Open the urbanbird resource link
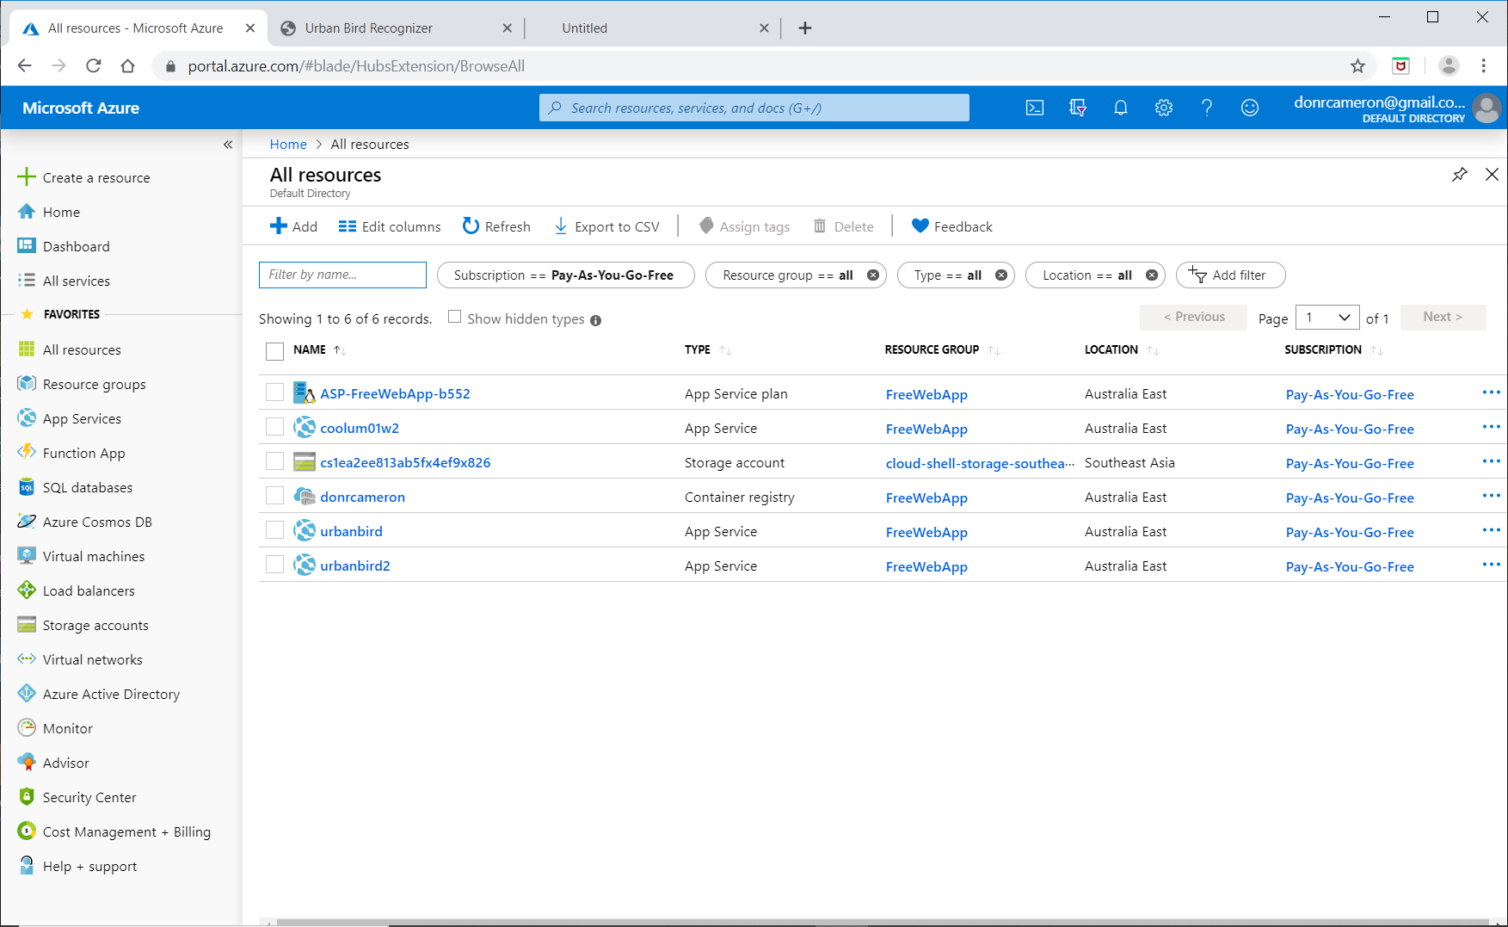This screenshot has height=927, width=1508. (x=351, y=531)
